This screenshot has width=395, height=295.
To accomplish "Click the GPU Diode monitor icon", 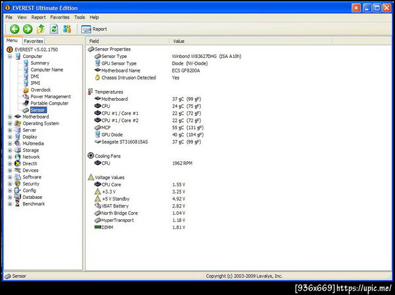I will click(97, 134).
